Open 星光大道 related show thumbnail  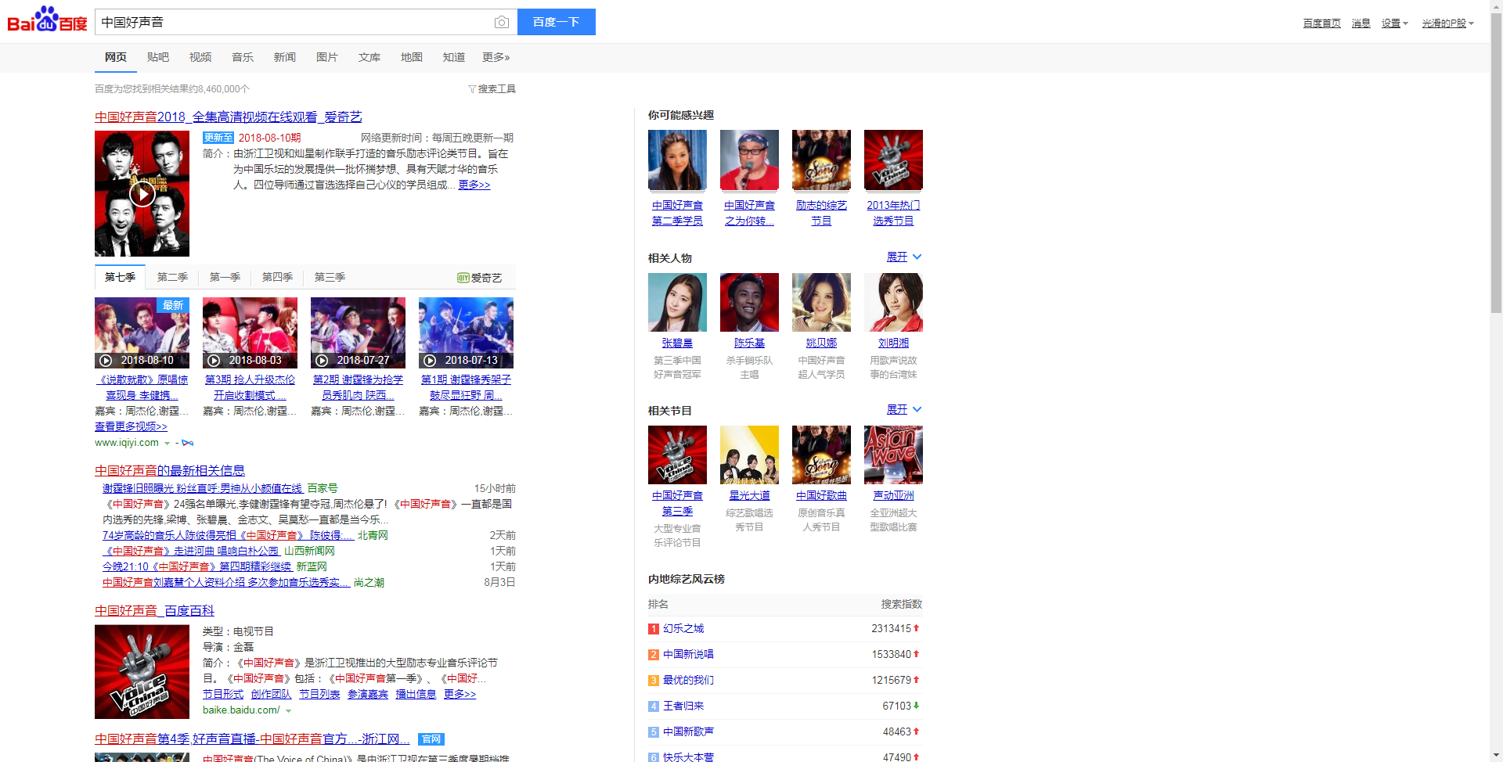point(749,455)
